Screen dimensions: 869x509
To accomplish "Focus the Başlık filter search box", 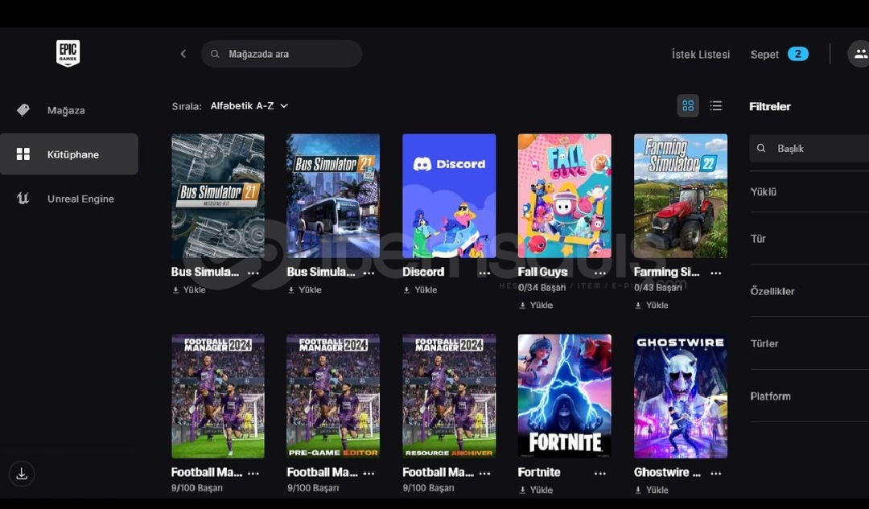I will pos(809,149).
